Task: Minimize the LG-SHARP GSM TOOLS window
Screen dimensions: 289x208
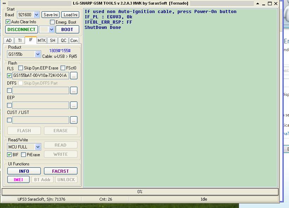Action: (264, 4)
